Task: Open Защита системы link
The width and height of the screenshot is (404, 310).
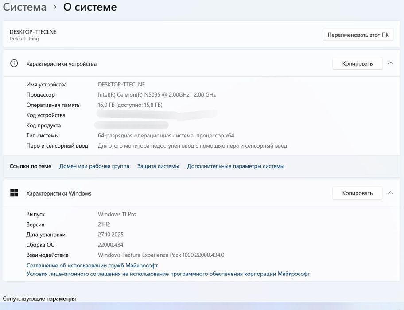Action: click(158, 166)
